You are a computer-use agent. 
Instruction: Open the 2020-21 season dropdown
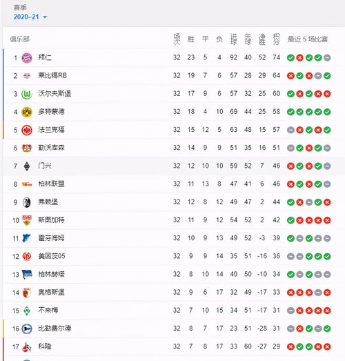tap(30, 17)
